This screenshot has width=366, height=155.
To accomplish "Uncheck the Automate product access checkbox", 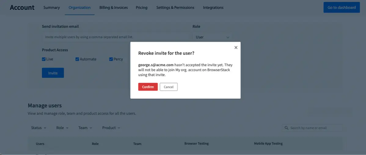I will [77, 59].
